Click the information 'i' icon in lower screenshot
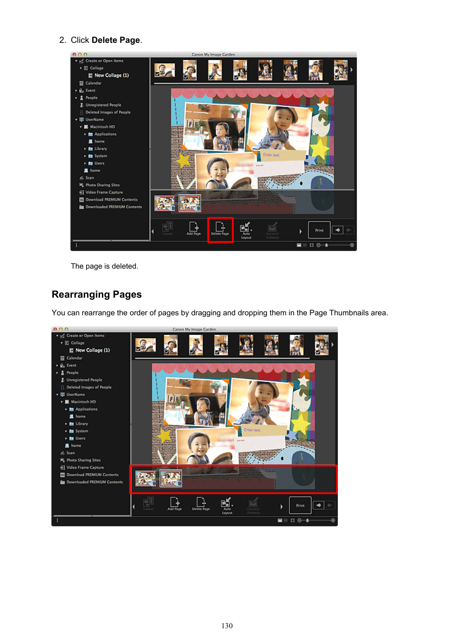This screenshot has width=454, height=643. pos(58,521)
